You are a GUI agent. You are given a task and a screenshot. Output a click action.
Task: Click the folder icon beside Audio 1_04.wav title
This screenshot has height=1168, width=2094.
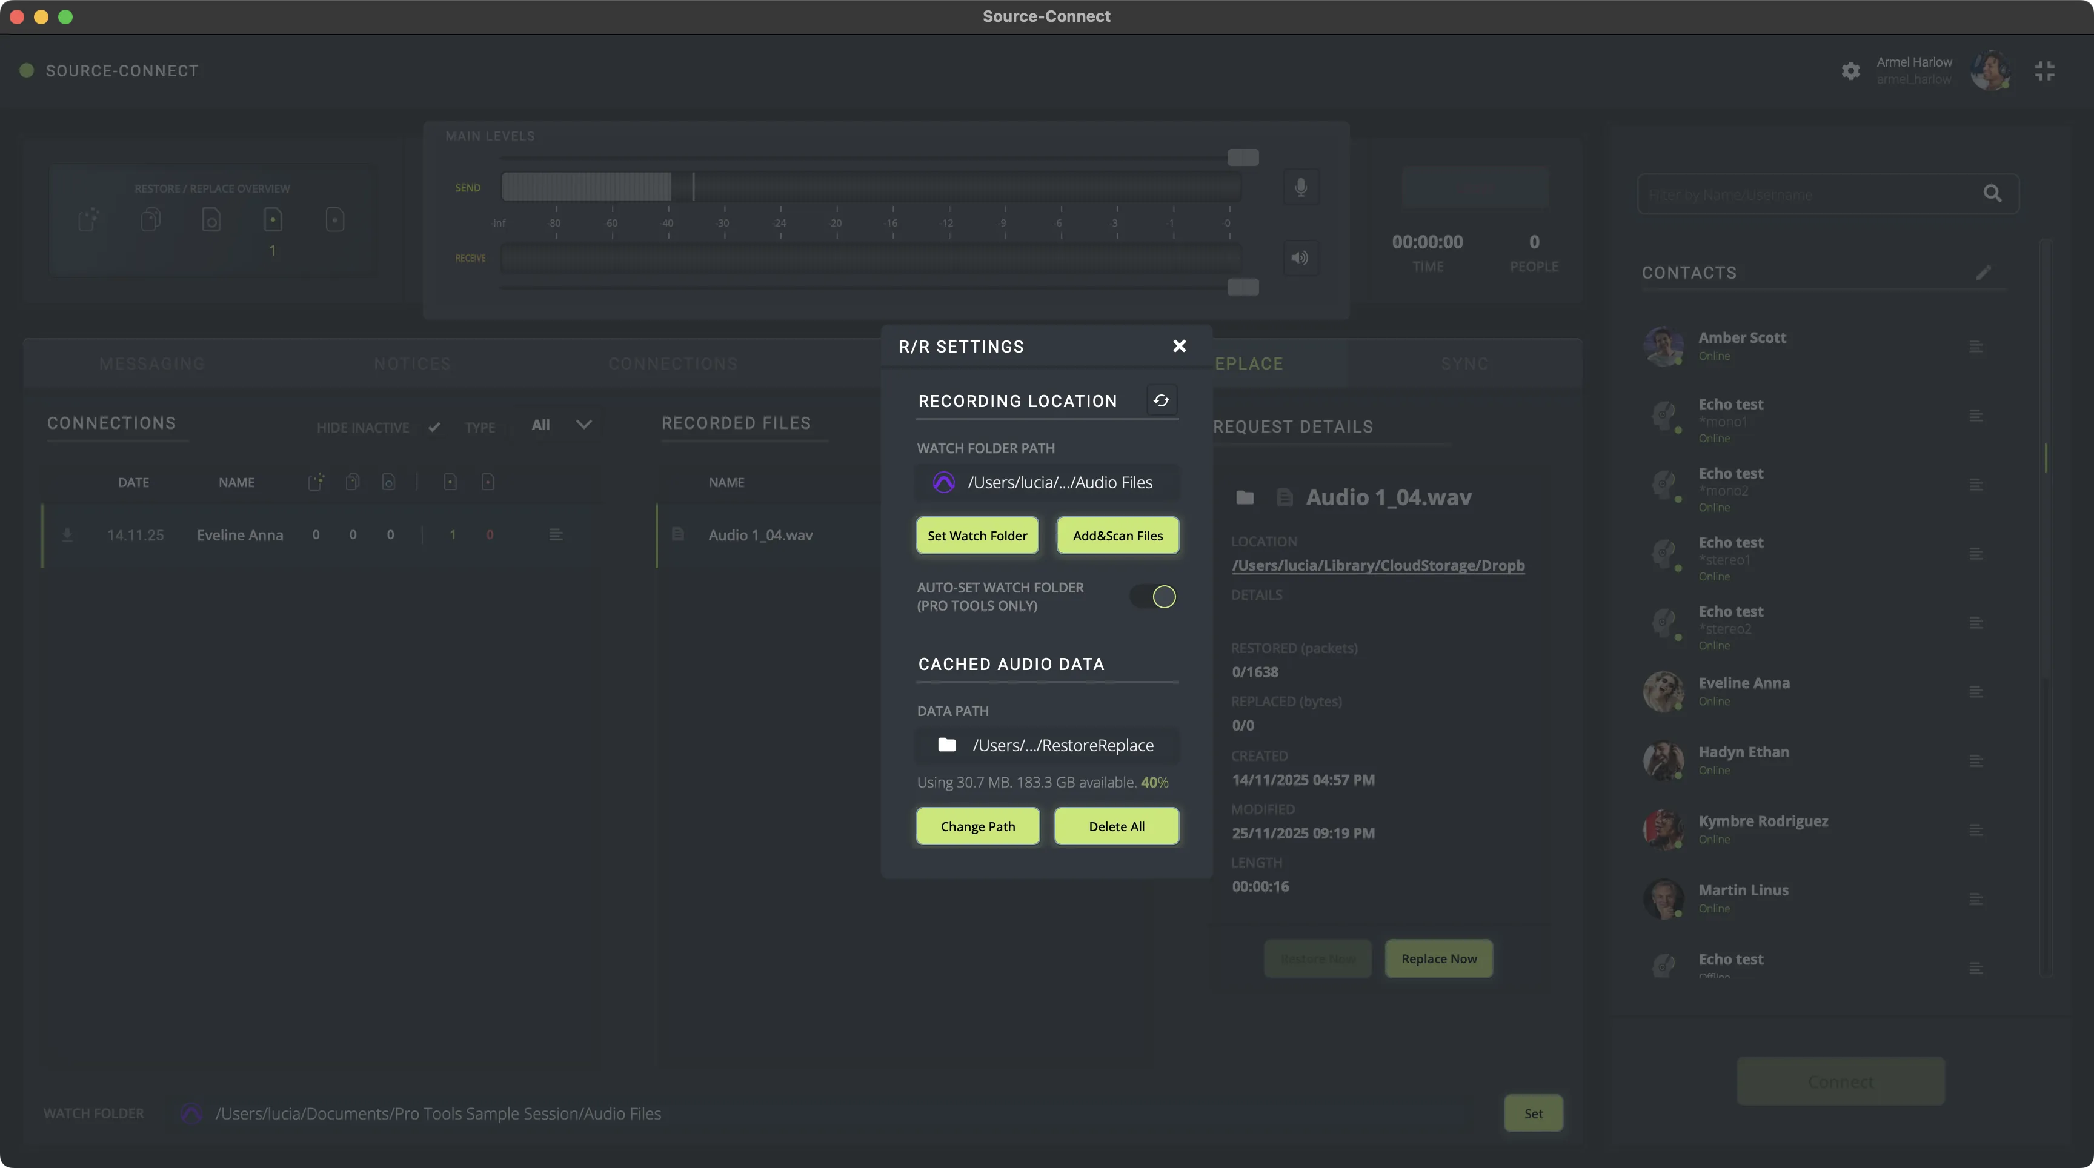coord(1245,497)
